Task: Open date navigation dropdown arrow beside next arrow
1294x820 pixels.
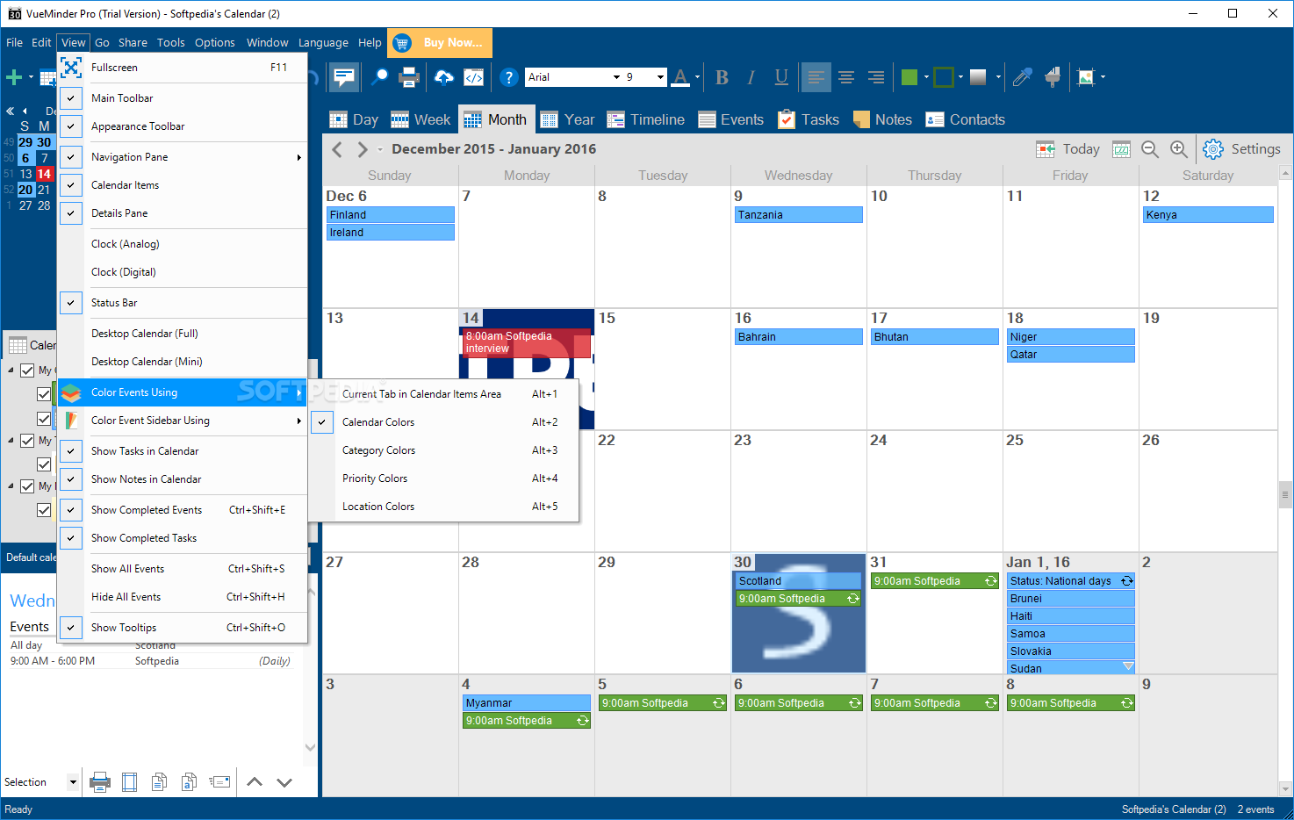Action: pos(380,149)
